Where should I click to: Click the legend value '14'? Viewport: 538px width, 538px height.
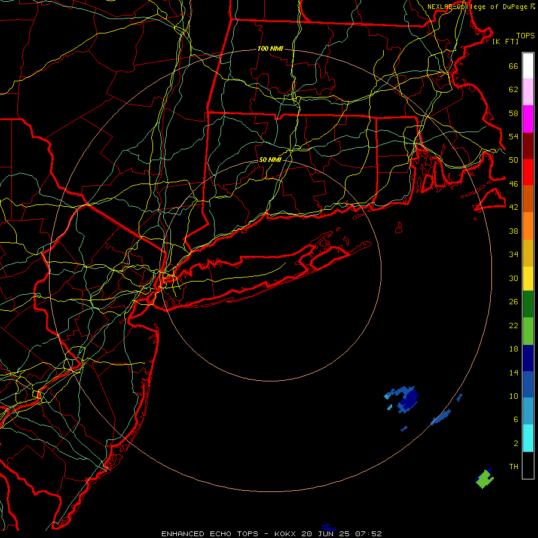pos(513,372)
